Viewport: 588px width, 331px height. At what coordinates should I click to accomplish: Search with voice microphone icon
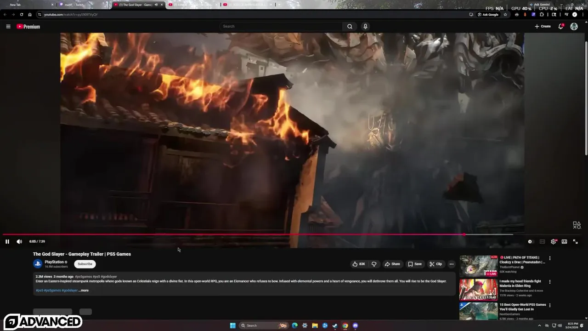click(x=365, y=26)
